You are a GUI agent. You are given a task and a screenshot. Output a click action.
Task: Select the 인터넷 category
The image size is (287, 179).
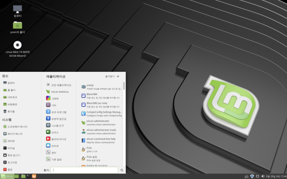click(x=52, y=146)
